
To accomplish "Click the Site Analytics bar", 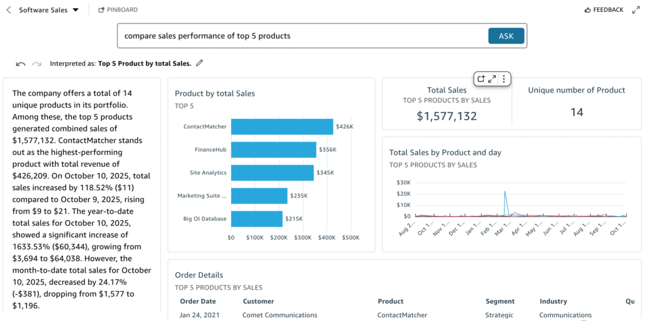I will [272, 172].
